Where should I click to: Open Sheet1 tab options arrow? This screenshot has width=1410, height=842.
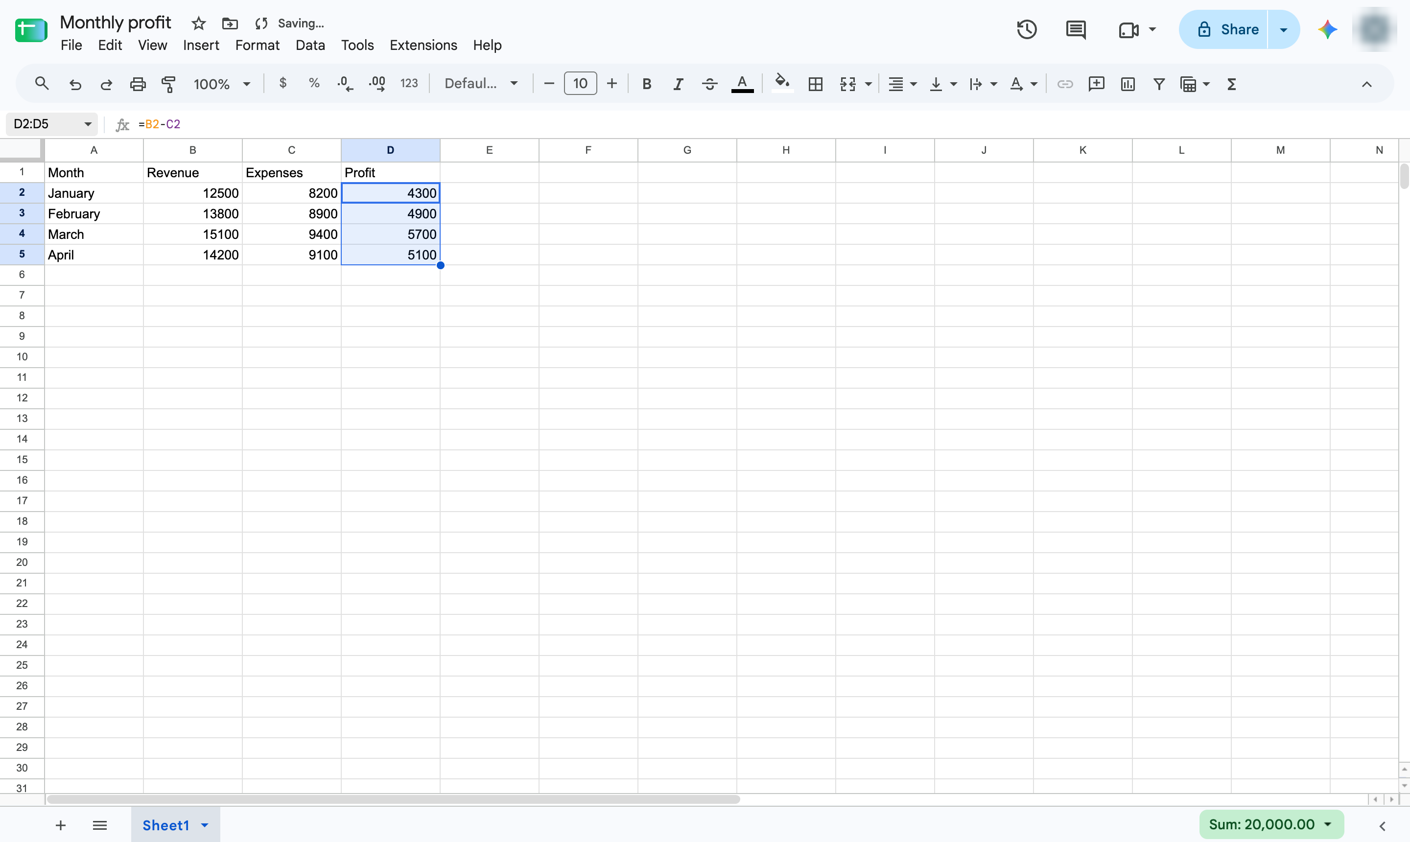[x=205, y=825]
